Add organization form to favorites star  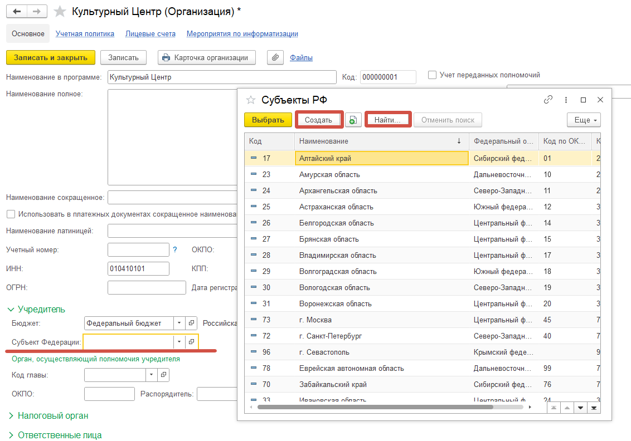60,11
